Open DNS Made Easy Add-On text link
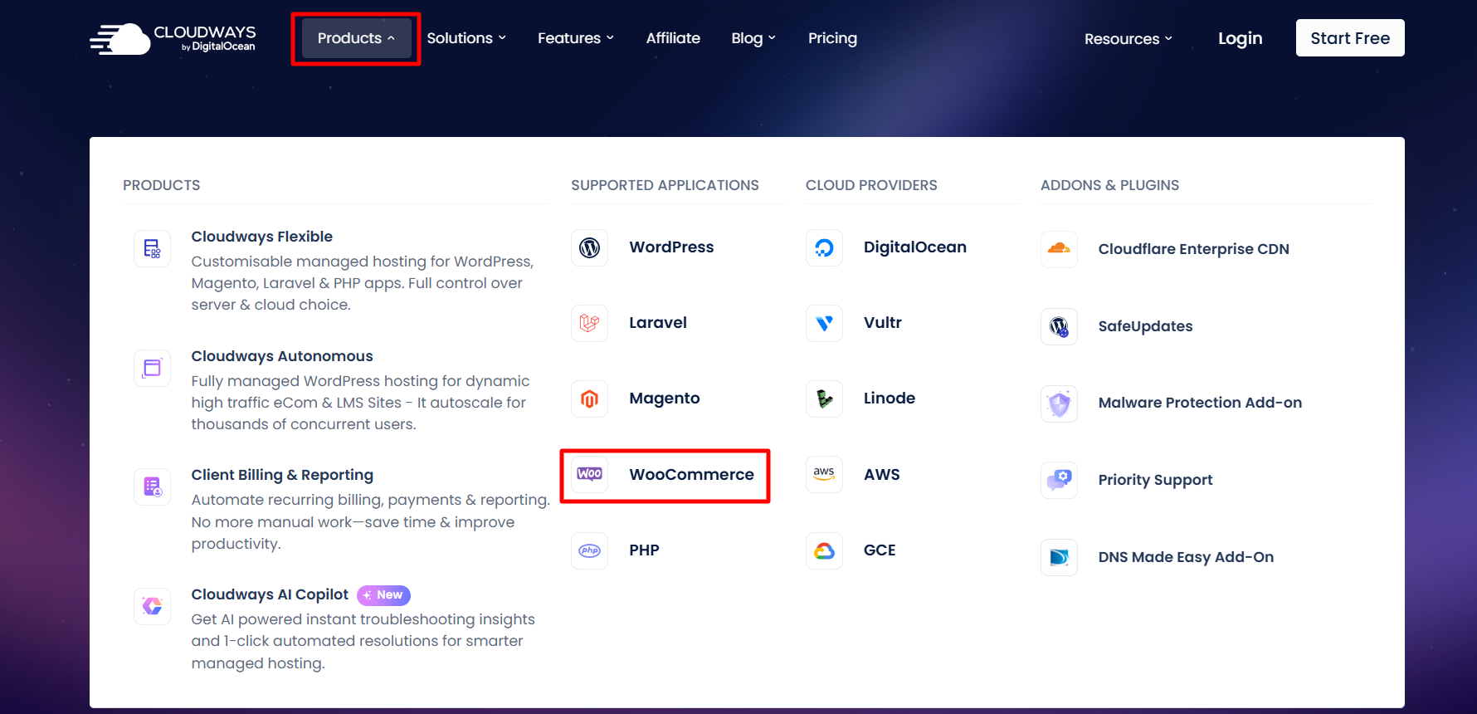This screenshot has width=1477, height=714. coord(1186,557)
